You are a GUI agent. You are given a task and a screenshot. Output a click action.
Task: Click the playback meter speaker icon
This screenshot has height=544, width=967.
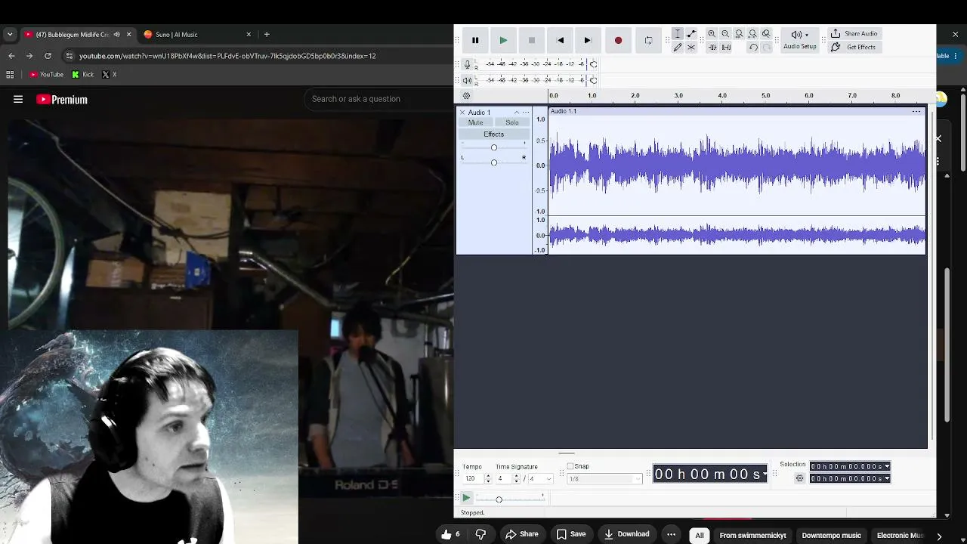[x=468, y=80]
